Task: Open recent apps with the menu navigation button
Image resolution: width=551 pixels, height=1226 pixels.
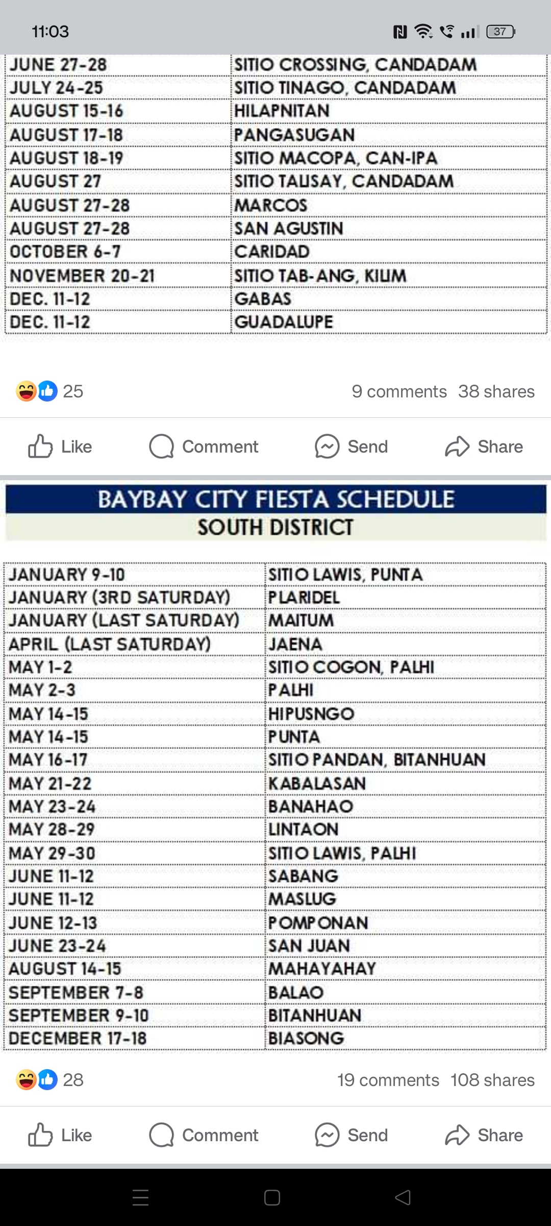Action: [140, 1197]
